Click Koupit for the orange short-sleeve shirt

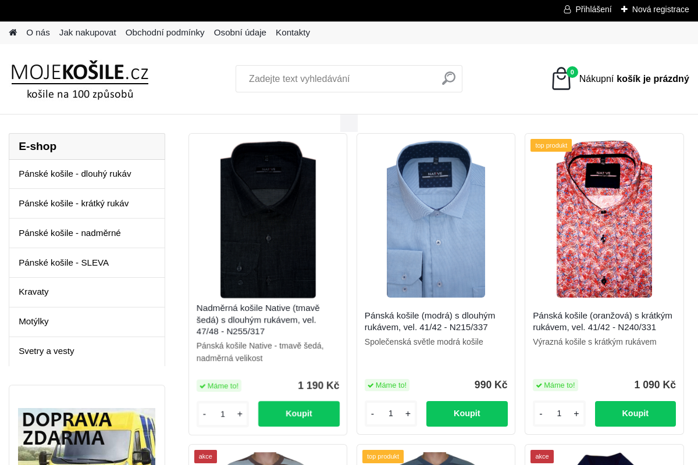(x=635, y=413)
